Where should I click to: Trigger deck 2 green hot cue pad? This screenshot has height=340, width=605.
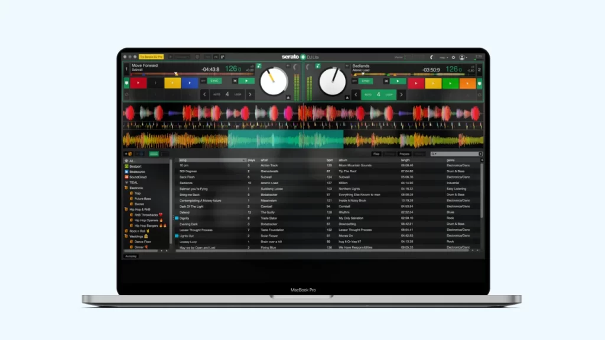(450, 83)
